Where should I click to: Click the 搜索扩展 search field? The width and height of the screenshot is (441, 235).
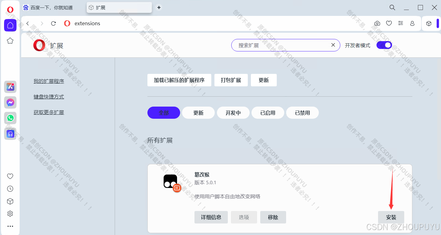[286, 45]
